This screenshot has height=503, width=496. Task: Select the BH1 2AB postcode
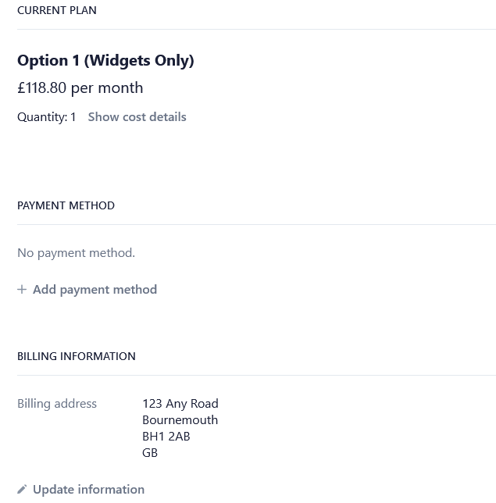coord(166,436)
